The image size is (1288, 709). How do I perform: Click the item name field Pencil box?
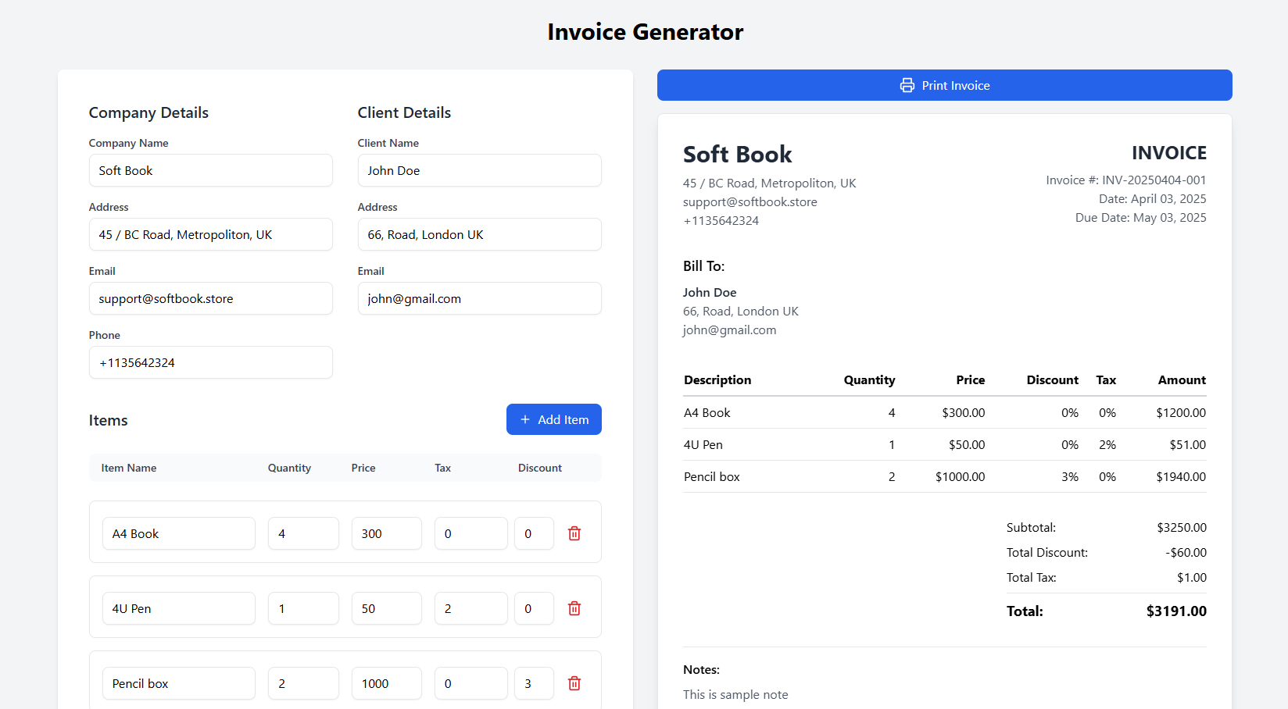(x=178, y=683)
